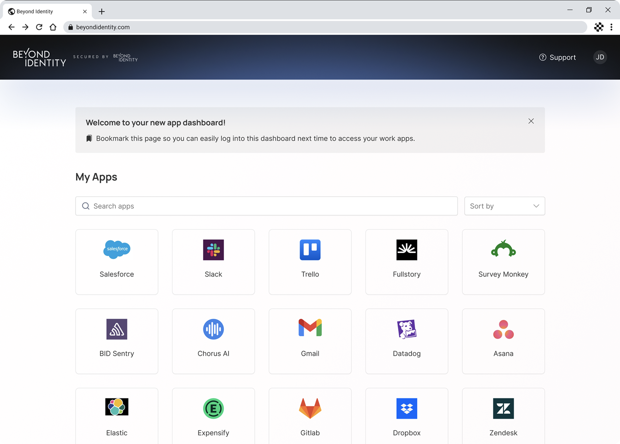Launch the Elastic app icon
The height and width of the screenshot is (444, 620).
coord(117,407)
